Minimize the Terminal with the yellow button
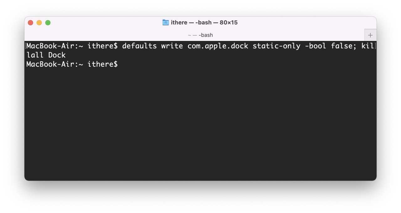 (x=39, y=23)
